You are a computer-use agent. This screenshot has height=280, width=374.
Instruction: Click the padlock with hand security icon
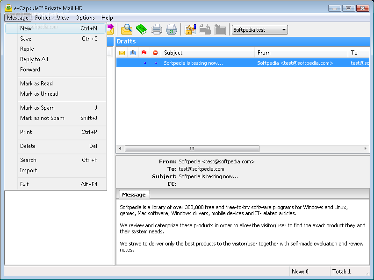click(190, 29)
